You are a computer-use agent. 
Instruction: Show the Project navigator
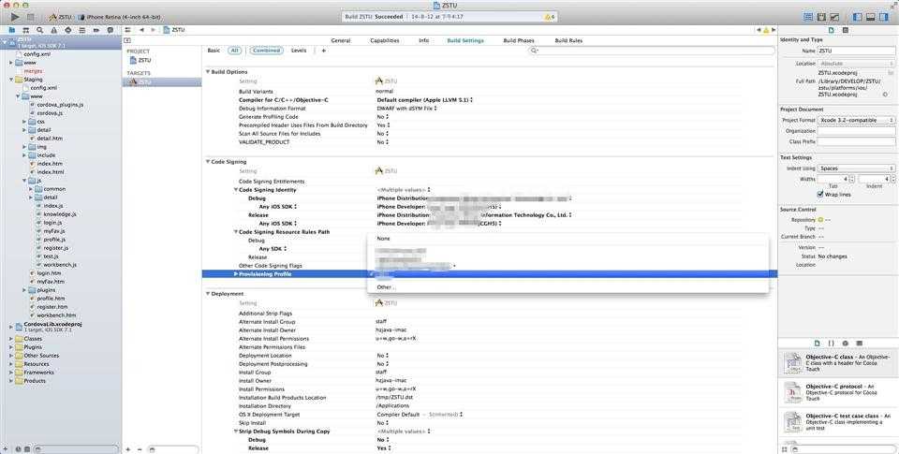coord(11,30)
